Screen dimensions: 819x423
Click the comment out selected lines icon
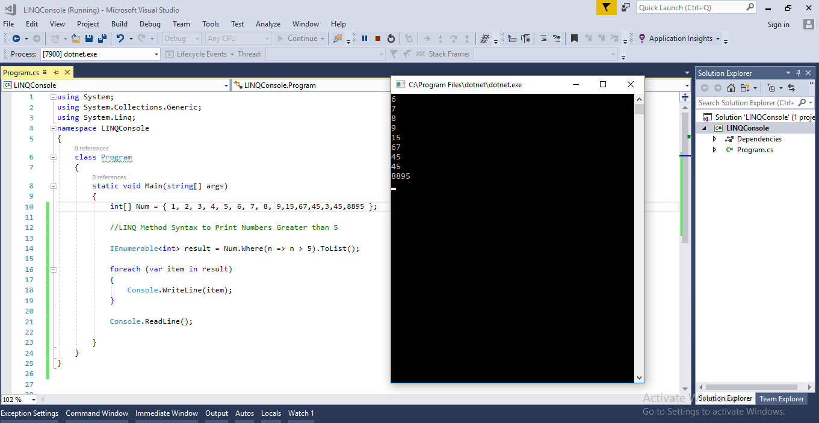pyautogui.click(x=543, y=39)
